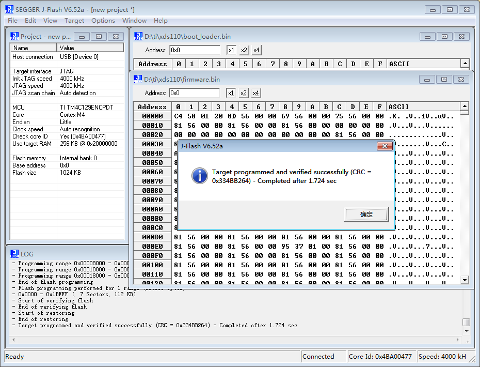Maximize the firmware.bin window
This screenshot has height=367, width=480.
tap(444, 80)
